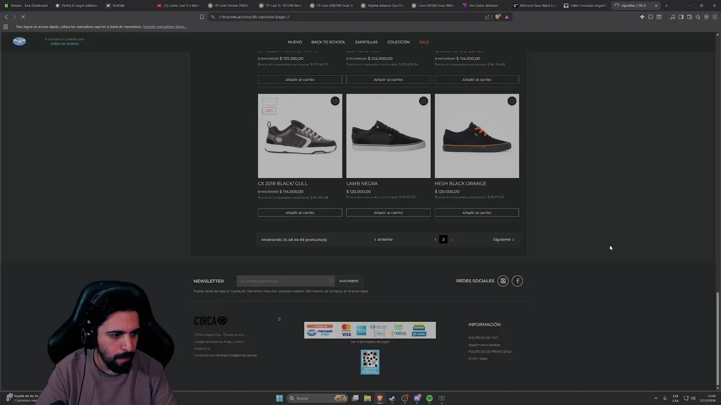Add Hesh Black Orange to cart
Image resolution: width=721 pixels, height=405 pixels.
tap(477, 213)
